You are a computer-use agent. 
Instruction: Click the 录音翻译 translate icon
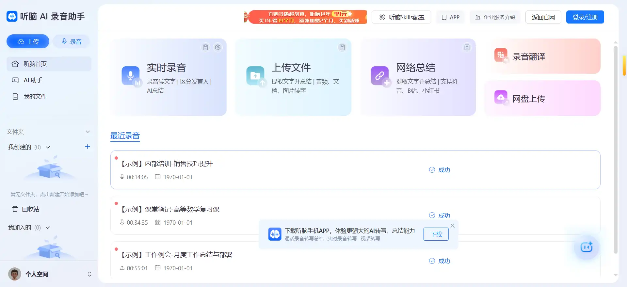pyautogui.click(x=501, y=56)
